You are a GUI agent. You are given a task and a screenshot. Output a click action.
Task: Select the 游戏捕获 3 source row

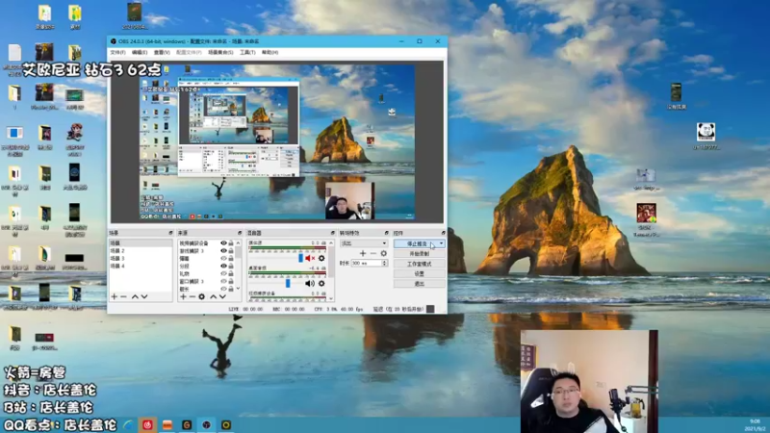(x=206, y=251)
